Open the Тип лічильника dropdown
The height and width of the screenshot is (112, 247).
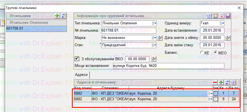(x=154, y=23)
